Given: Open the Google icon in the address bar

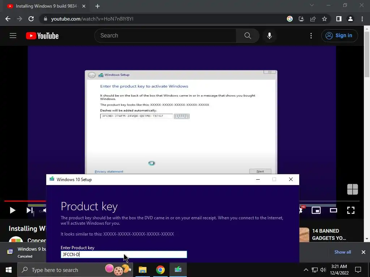Looking at the screenshot, I should (290, 19).
